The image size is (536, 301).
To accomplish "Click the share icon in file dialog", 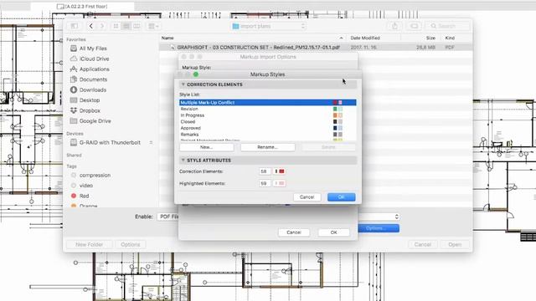I will click(x=394, y=26).
